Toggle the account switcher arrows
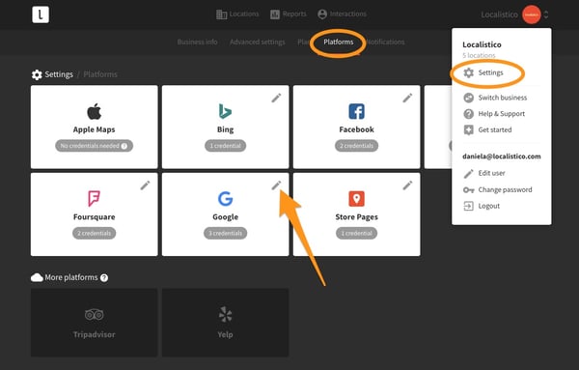 coord(546,14)
